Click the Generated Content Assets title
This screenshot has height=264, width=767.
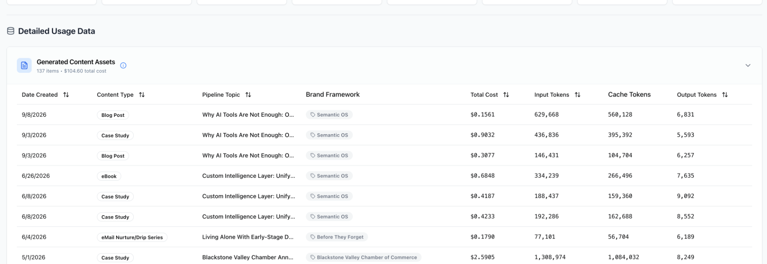(76, 62)
